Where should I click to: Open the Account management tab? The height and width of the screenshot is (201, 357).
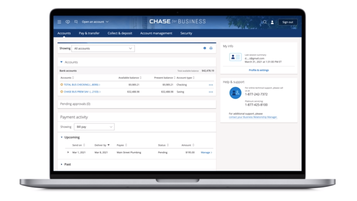pos(156,33)
